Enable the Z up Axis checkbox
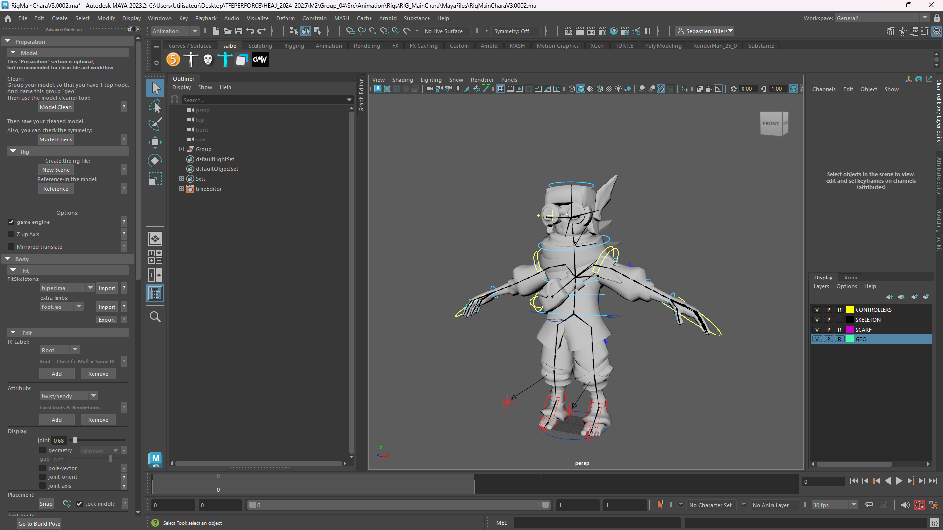Image resolution: width=943 pixels, height=530 pixels. (11, 234)
